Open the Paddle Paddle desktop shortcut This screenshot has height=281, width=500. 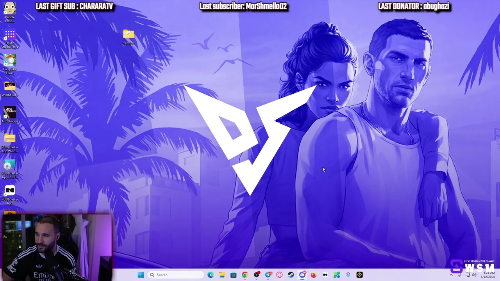tap(10, 12)
